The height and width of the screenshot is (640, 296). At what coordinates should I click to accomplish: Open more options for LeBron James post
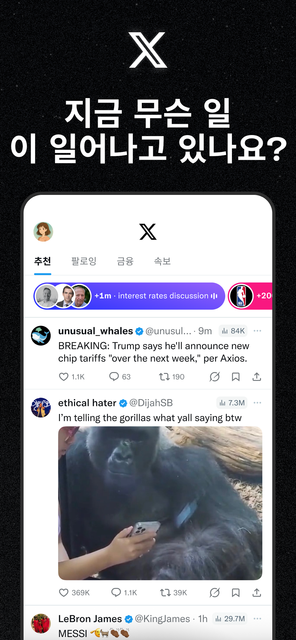coord(257,618)
